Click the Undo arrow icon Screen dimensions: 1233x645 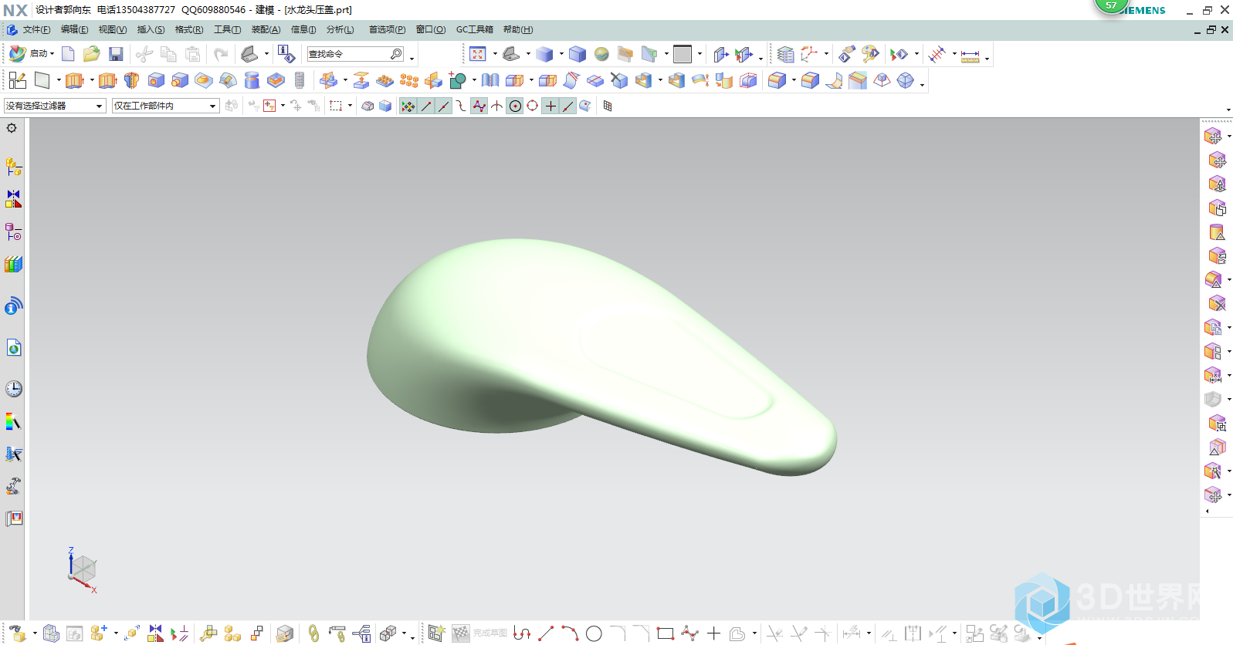point(221,54)
